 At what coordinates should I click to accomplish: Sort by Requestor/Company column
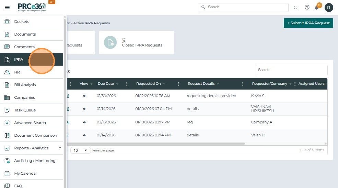[x=269, y=84]
